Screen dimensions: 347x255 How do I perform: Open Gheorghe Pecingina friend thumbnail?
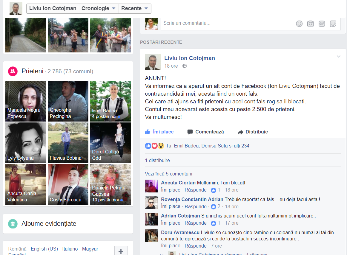(68, 101)
